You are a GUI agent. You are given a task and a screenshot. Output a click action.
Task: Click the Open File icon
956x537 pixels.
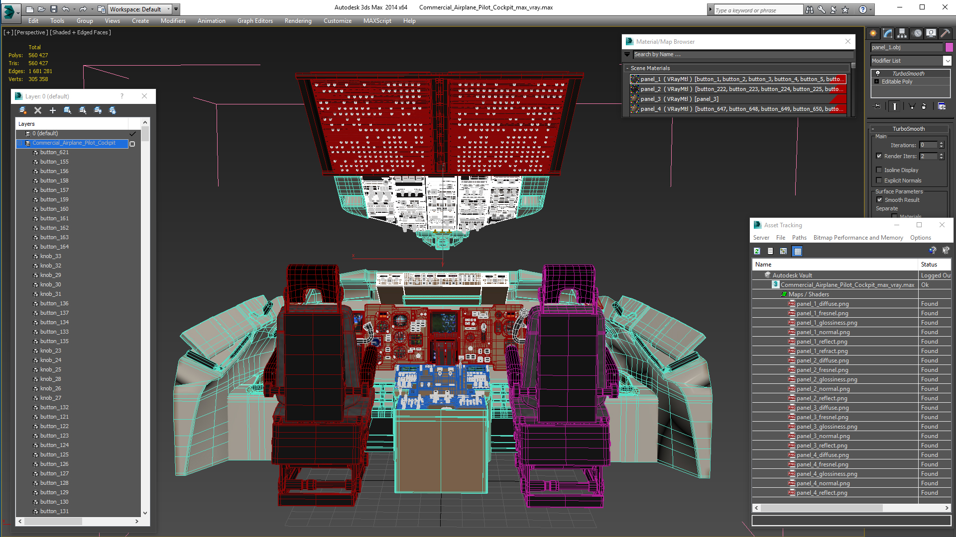pyautogui.click(x=42, y=9)
